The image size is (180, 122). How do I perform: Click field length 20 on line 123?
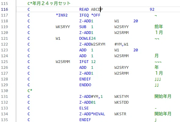(x=135, y=50)
